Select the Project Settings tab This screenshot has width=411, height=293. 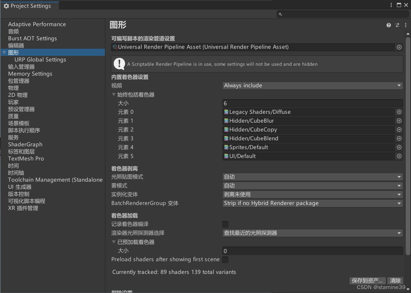(30, 6)
